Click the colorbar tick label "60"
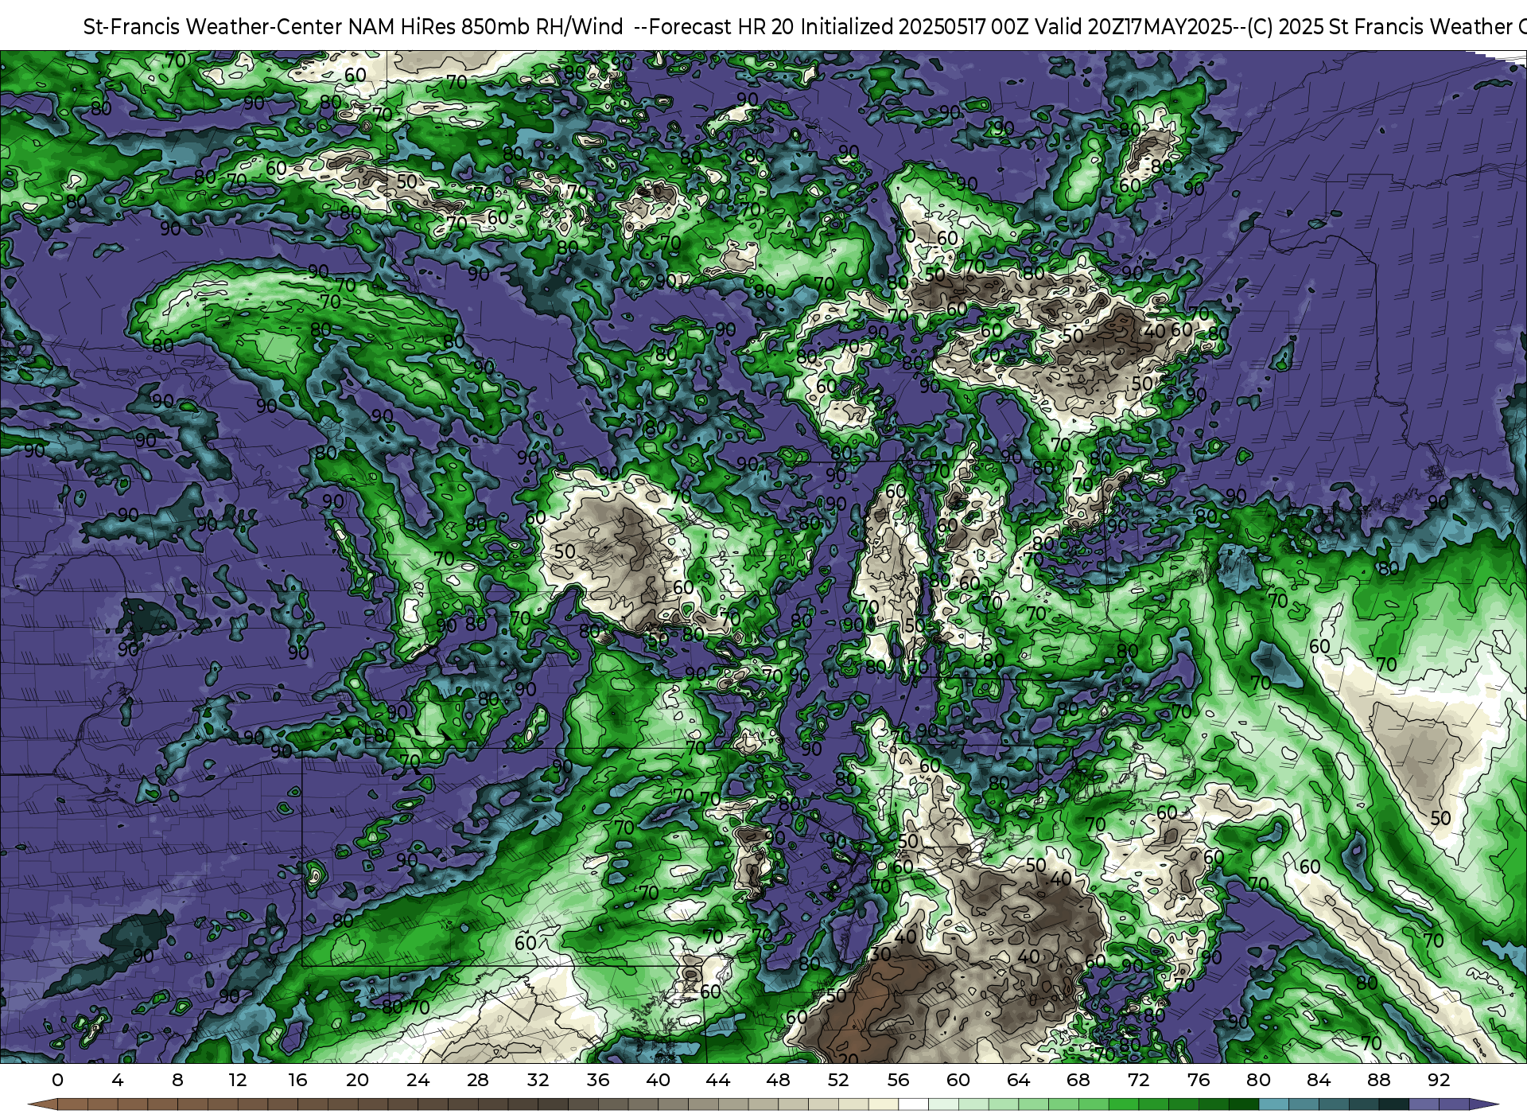The width and height of the screenshot is (1527, 1114). (958, 1080)
